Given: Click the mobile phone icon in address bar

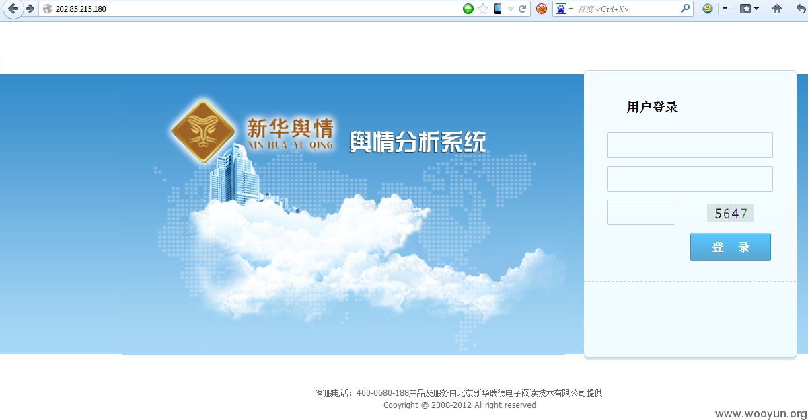Looking at the screenshot, I should 498,9.
